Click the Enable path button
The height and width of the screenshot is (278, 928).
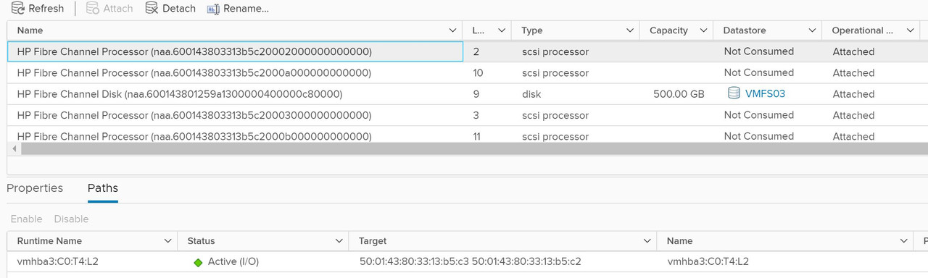(26, 219)
